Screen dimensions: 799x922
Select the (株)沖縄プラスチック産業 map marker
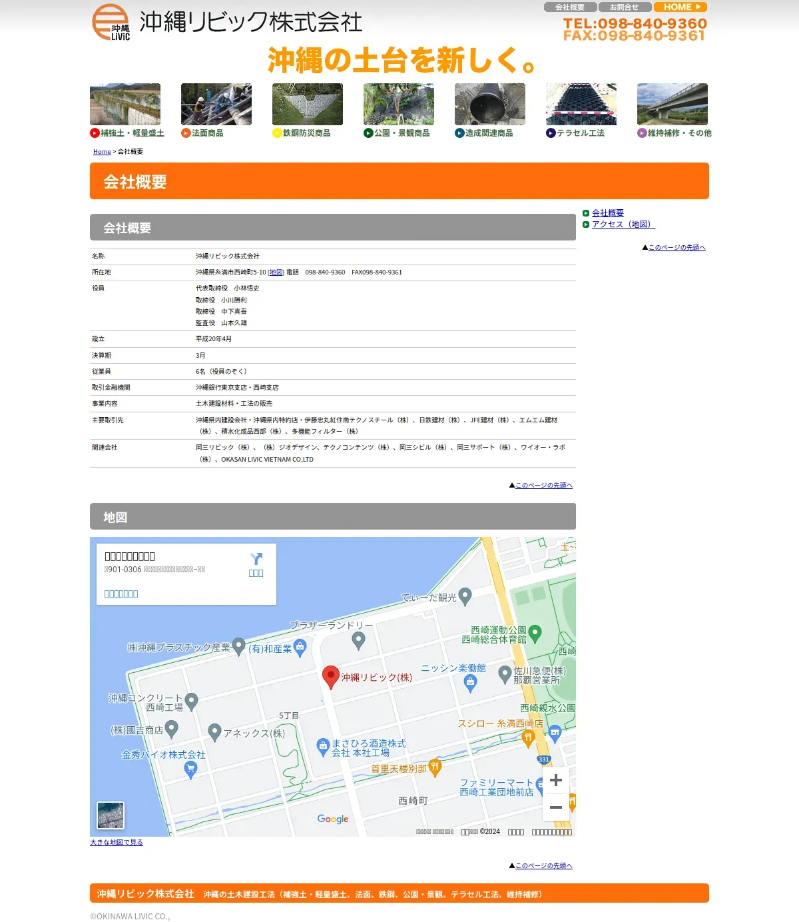tap(238, 646)
